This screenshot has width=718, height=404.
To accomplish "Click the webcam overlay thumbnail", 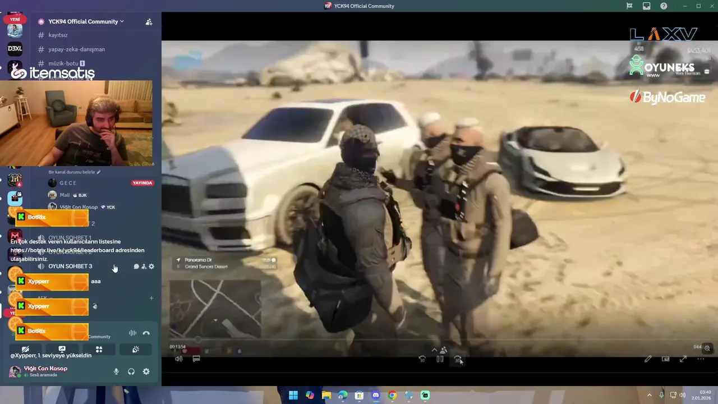I will coord(76,123).
